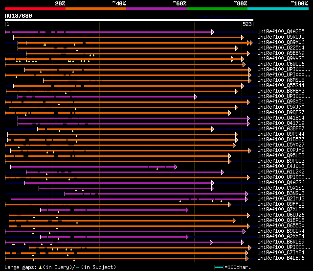The width and height of the screenshot is (313, 271).
Task: Select the UniRef100_A2XXF4 label
Action: pyautogui.click(x=281, y=237)
